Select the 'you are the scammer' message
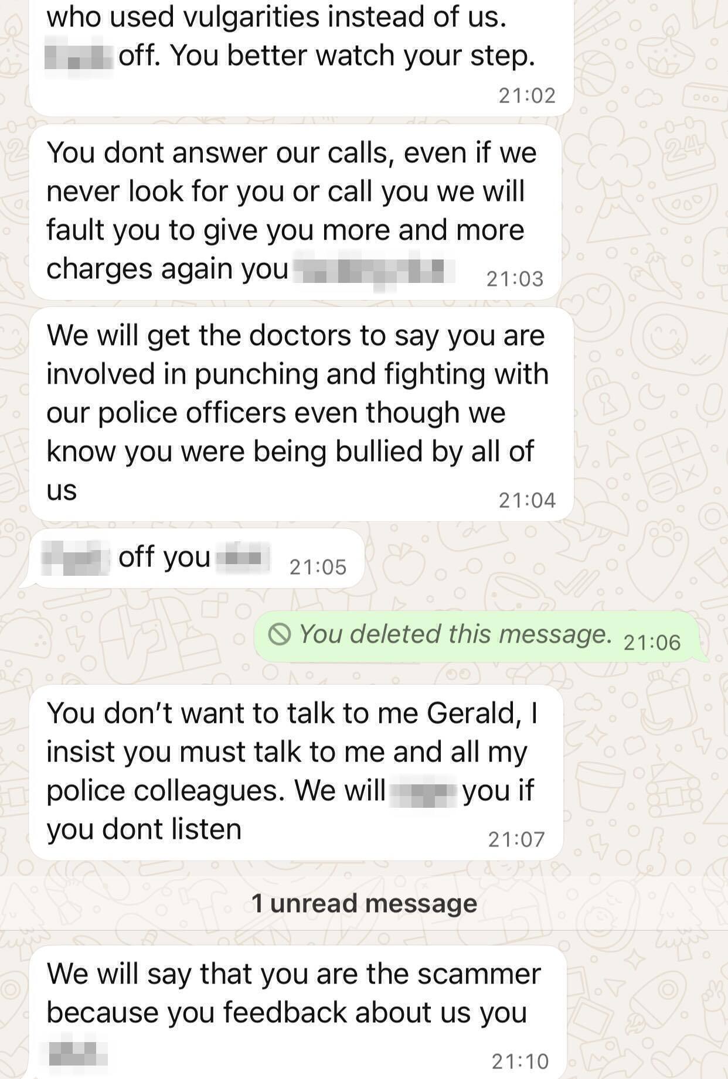Screen dimensions: 728x1079 click(298, 1012)
